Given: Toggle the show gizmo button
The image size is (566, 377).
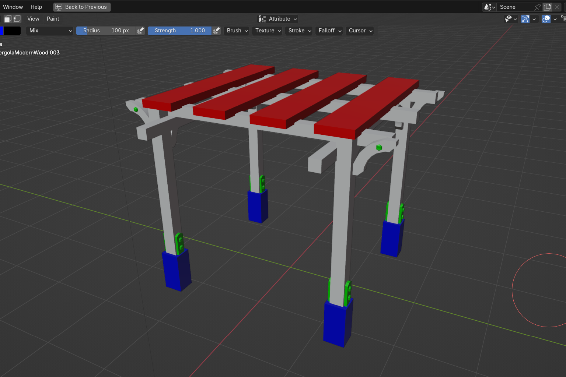Looking at the screenshot, I should tap(525, 19).
